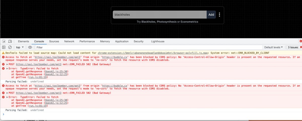The image size is (302, 121).
Task: Select the inspect element tool icon
Action: [x=4, y=41]
